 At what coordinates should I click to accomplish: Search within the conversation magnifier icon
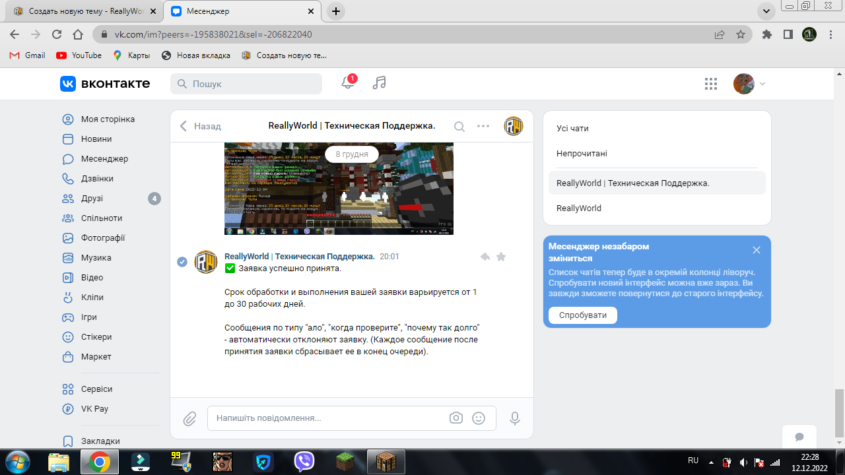[x=459, y=127]
